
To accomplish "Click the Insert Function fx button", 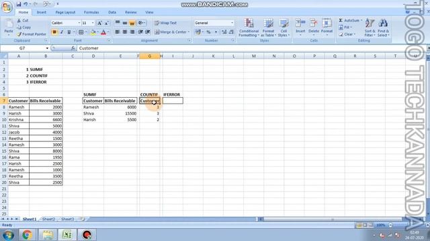I will 73,48.
